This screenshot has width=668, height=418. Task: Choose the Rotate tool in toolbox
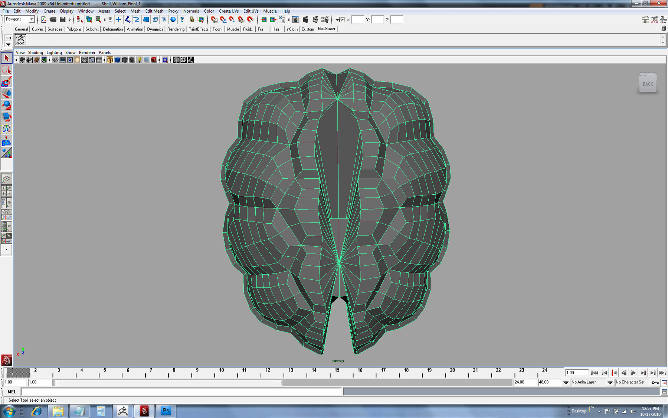coord(6,106)
